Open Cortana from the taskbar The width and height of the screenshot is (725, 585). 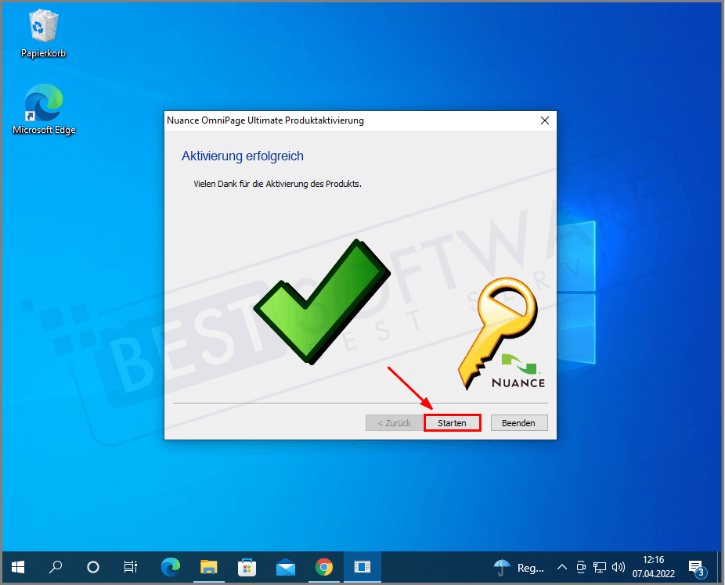92,566
